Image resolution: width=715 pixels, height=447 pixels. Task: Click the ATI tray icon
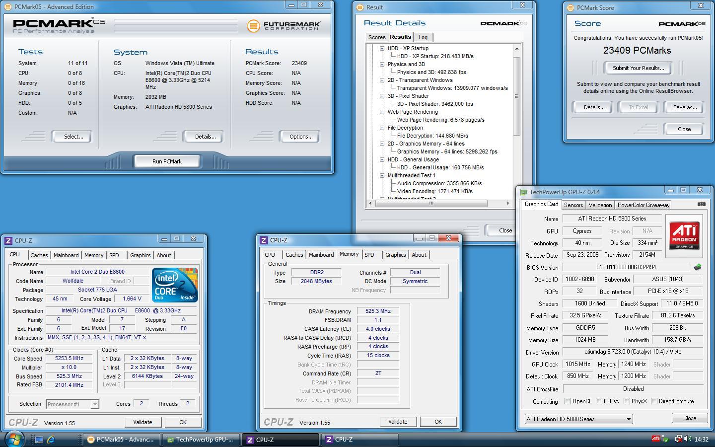[x=655, y=439]
